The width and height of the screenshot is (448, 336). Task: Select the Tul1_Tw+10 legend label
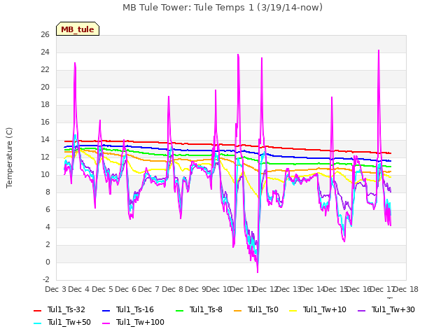click(x=325, y=309)
